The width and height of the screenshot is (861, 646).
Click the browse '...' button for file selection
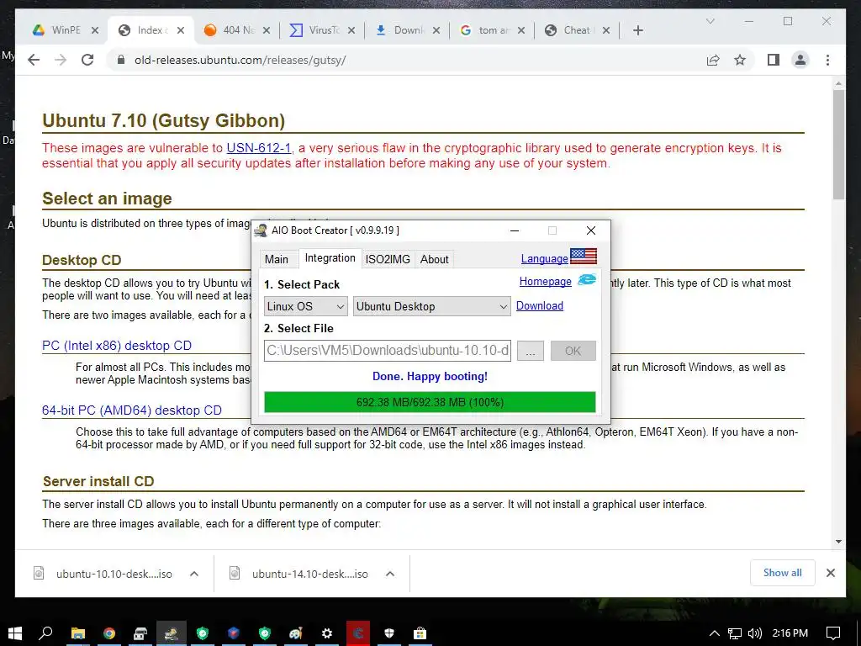pyautogui.click(x=530, y=351)
